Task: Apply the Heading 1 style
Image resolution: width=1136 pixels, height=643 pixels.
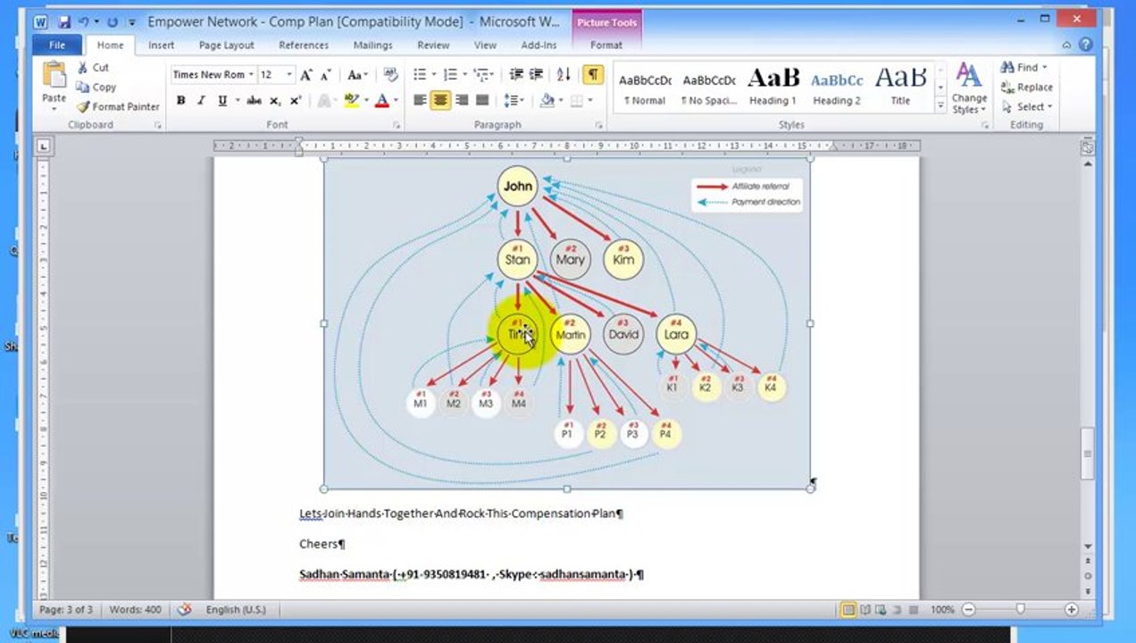Action: 773,88
